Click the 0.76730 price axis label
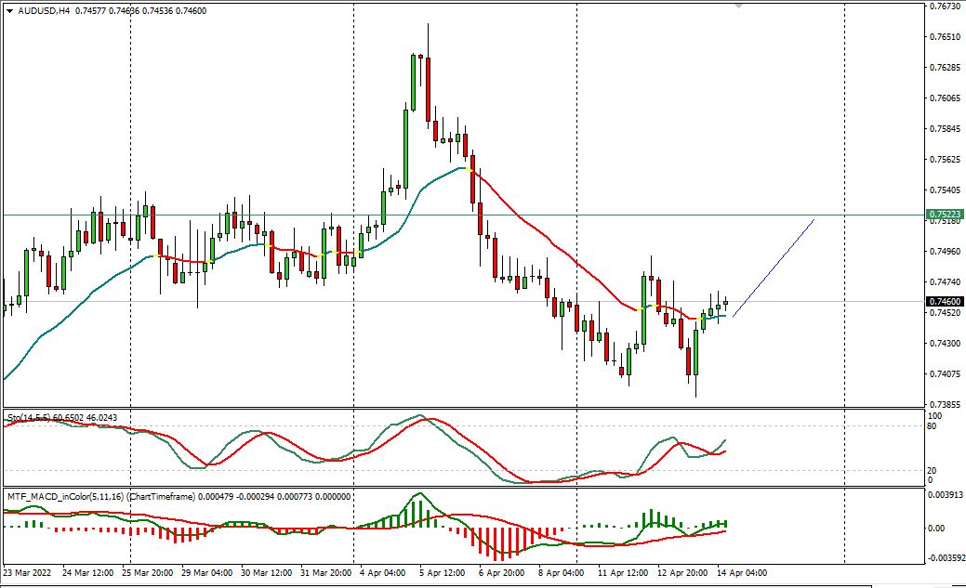966x588 pixels. pyautogui.click(x=946, y=7)
